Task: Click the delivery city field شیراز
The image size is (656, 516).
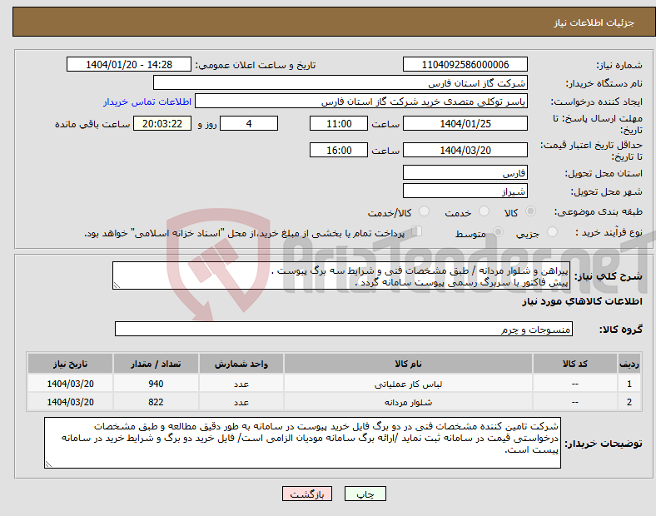Action: tap(465, 191)
